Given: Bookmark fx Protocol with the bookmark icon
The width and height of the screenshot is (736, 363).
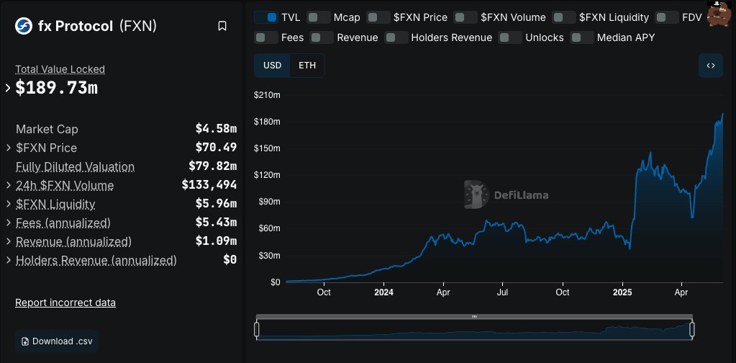Looking at the screenshot, I should [x=222, y=27].
